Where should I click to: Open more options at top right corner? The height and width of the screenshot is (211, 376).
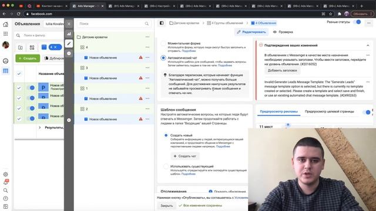[369, 23]
